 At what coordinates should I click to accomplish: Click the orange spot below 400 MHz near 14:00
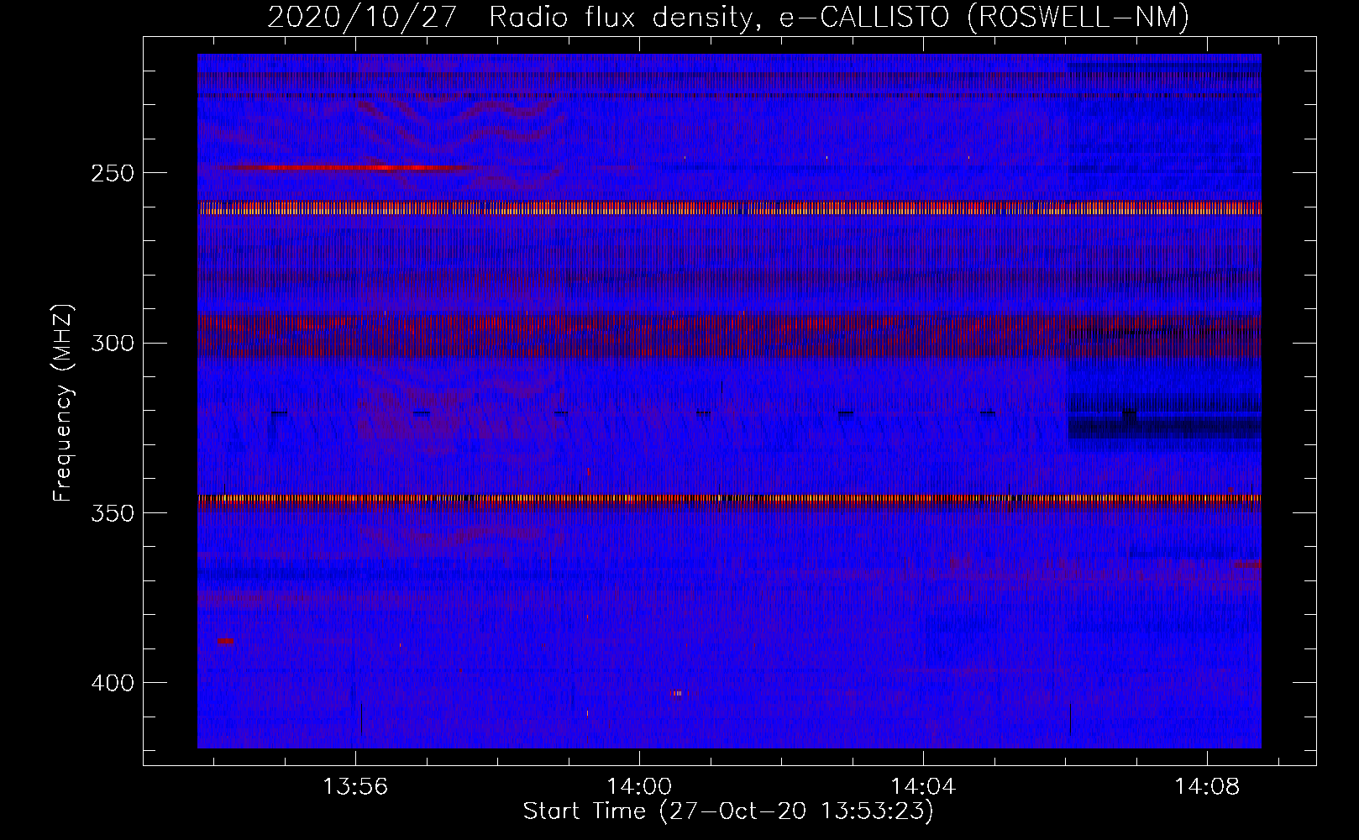[x=676, y=693]
